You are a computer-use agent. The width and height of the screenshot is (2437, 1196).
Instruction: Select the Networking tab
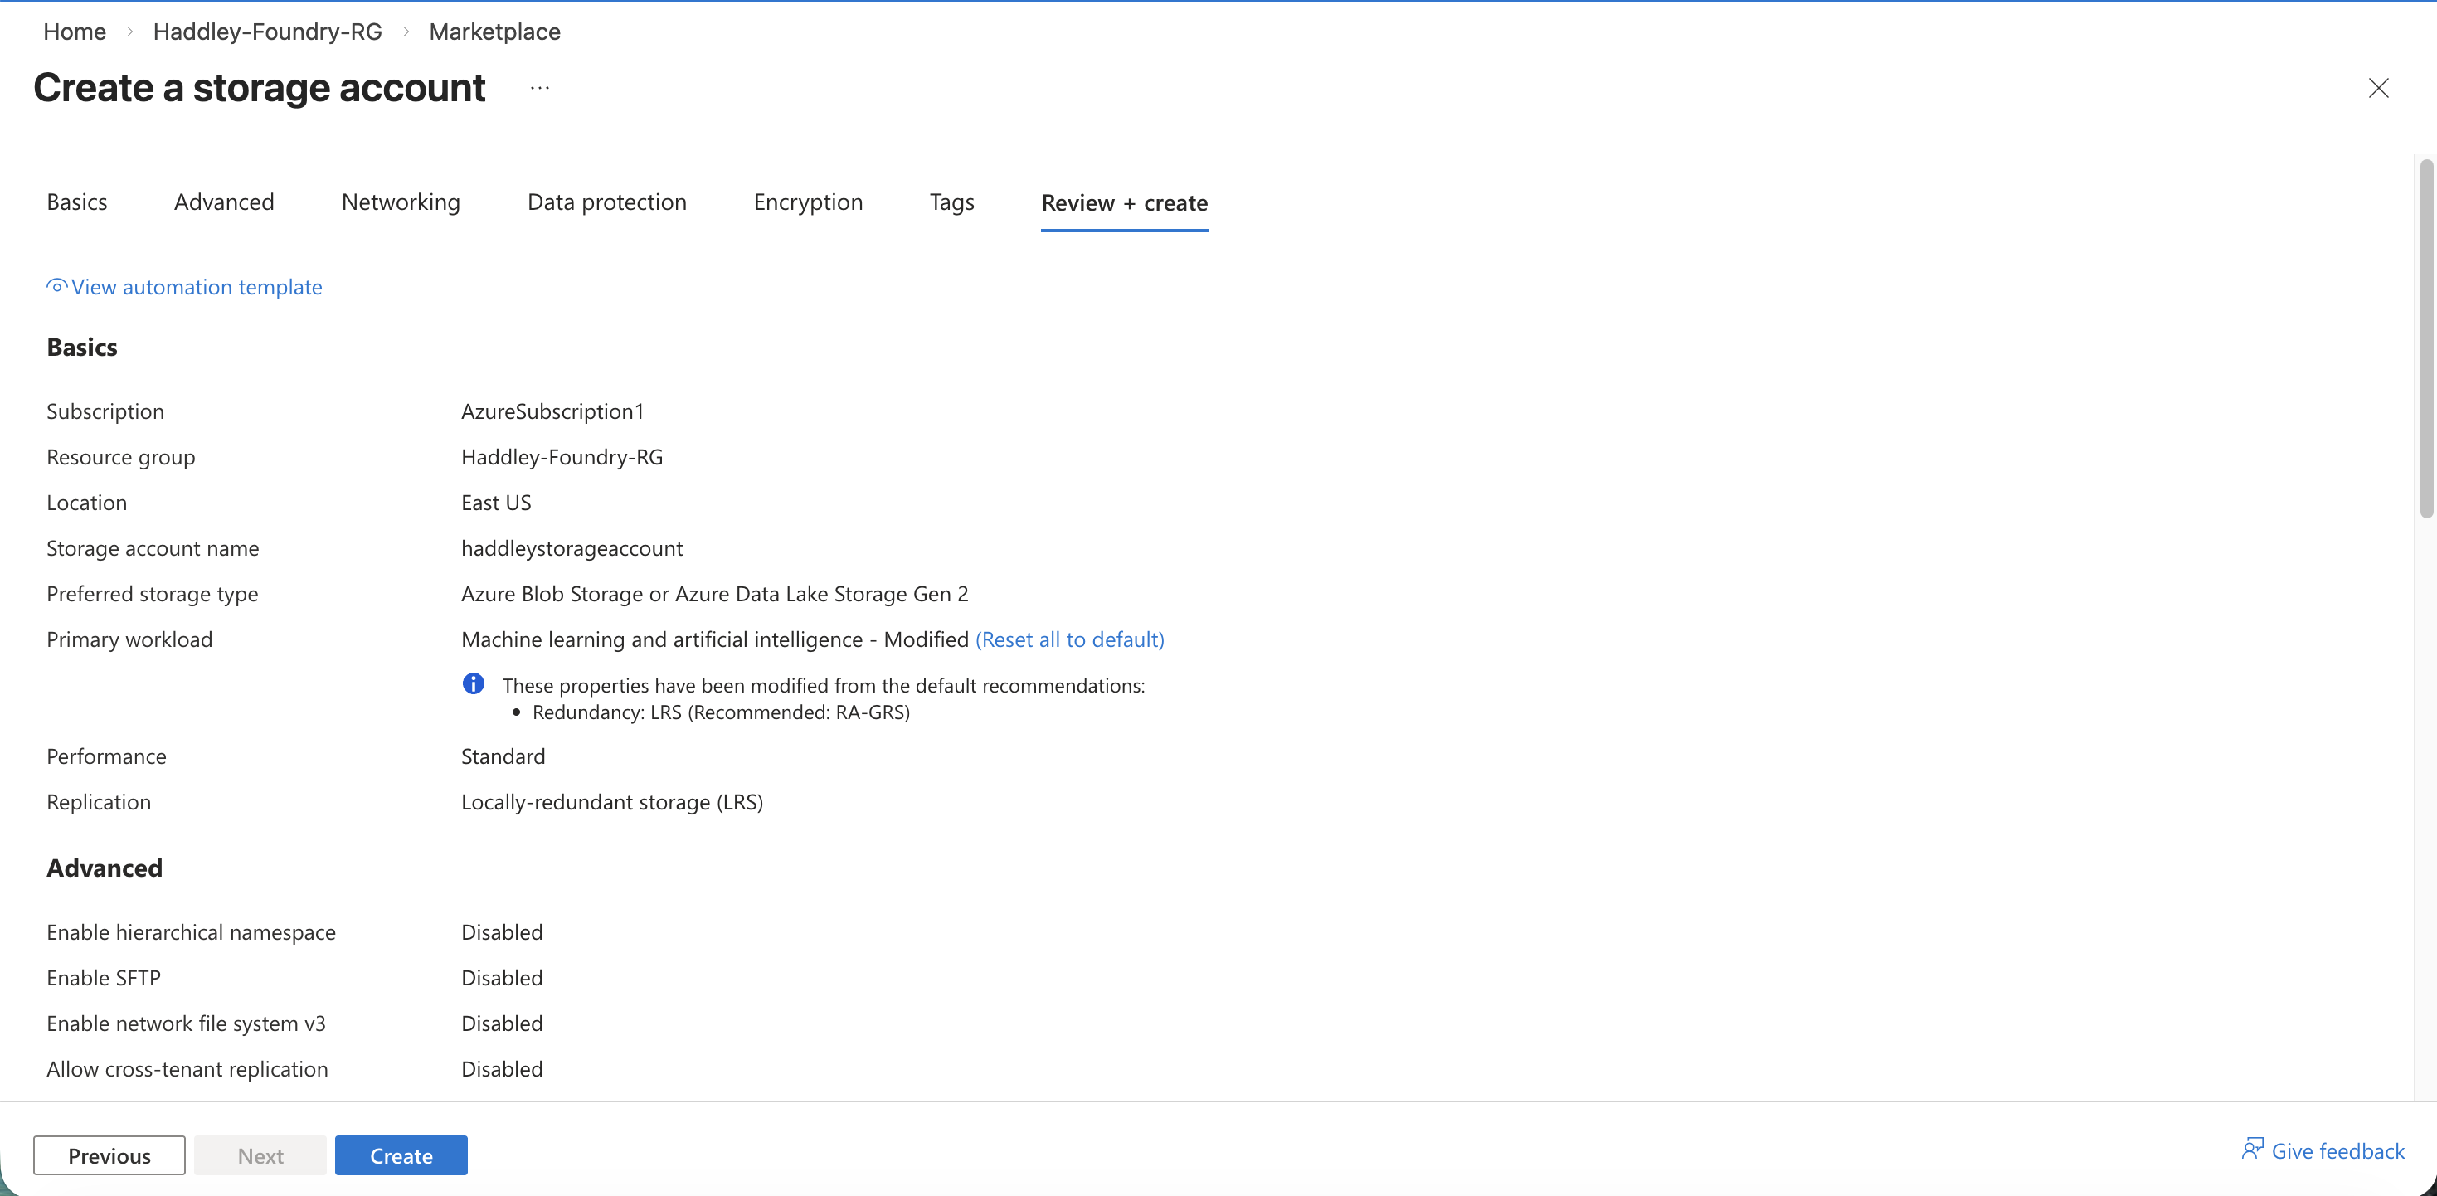(x=400, y=202)
